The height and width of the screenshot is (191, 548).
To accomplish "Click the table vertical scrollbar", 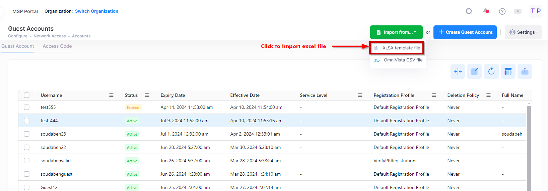I will pos(529,147).
